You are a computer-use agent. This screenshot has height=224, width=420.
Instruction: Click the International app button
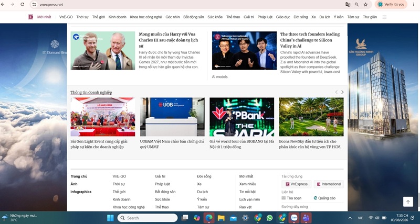(x=329, y=184)
